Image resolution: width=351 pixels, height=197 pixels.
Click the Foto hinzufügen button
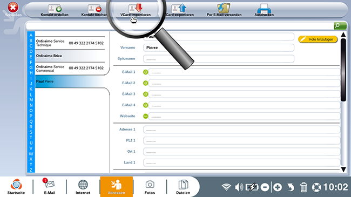click(318, 39)
